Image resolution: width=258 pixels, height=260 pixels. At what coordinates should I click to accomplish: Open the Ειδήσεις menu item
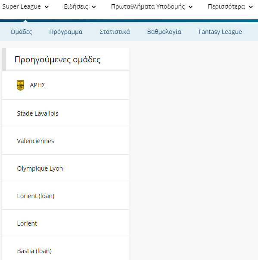[x=76, y=6]
